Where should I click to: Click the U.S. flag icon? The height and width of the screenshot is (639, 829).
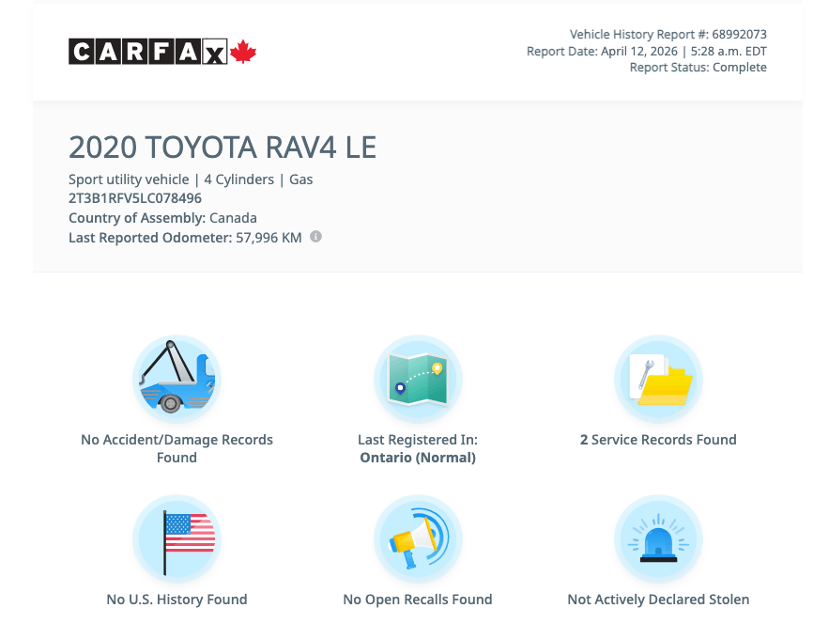[177, 539]
